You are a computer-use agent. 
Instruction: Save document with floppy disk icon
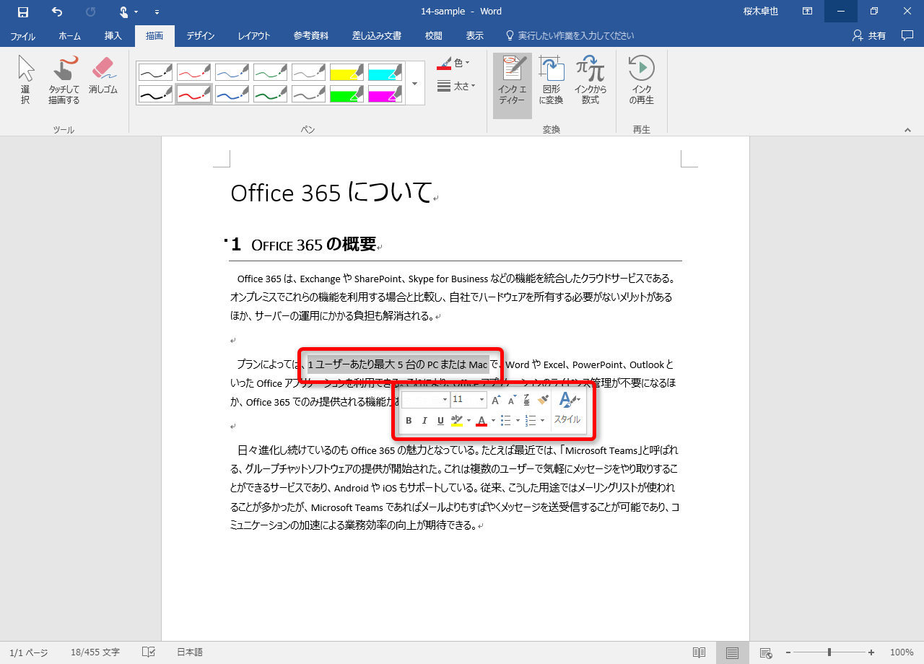click(23, 12)
